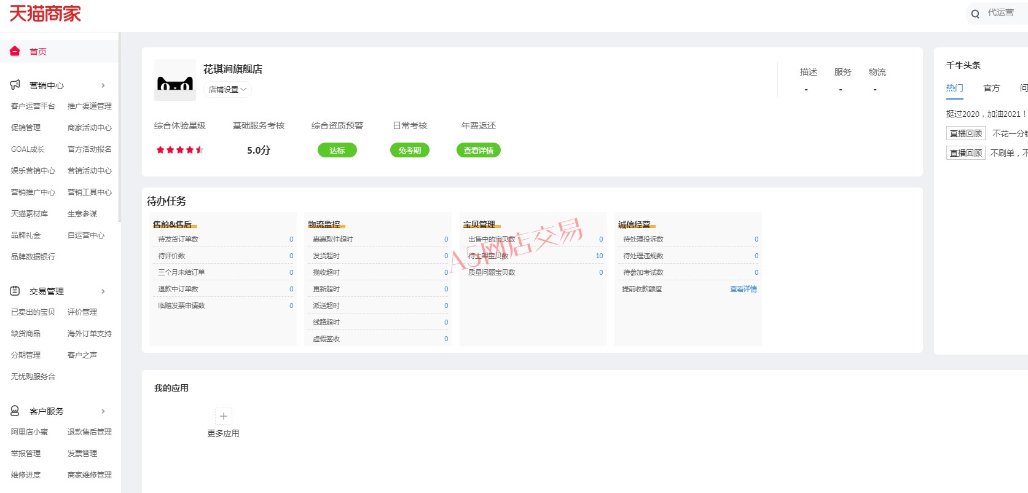Open 不刷单 live replay headline

tap(1009, 153)
